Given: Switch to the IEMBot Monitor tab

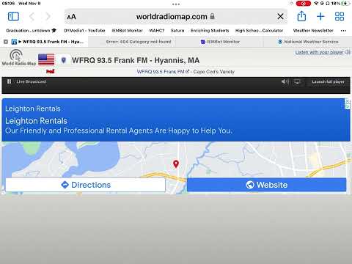Looking at the screenshot, I should [220, 42].
